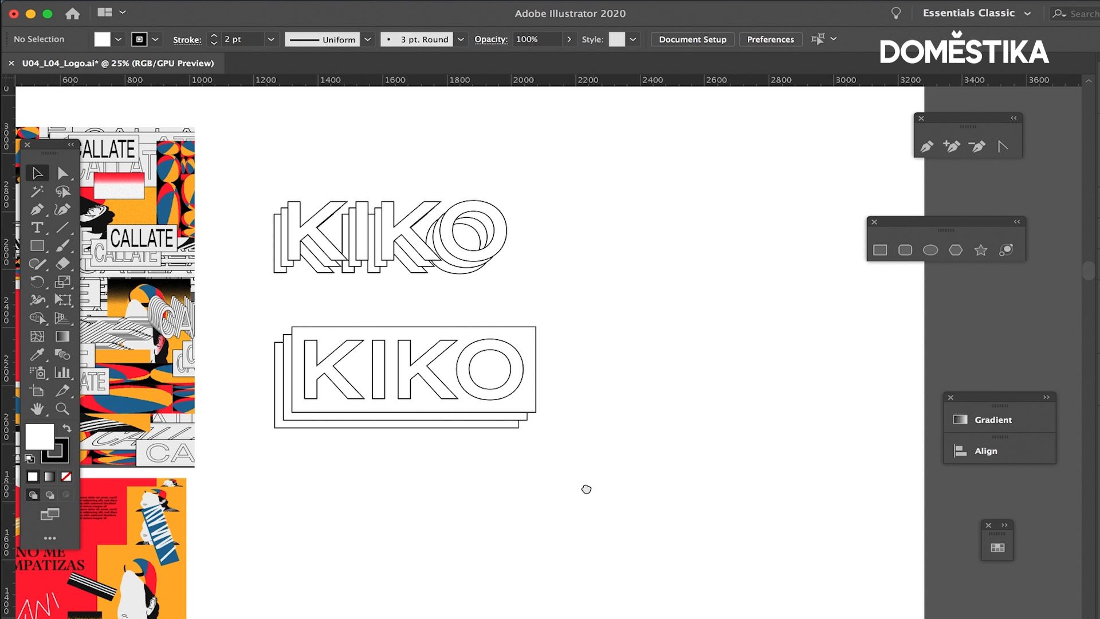The width and height of the screenshot is (1100, 619).
Task: Activate the Artboard tool
Action: click(37, 391)
